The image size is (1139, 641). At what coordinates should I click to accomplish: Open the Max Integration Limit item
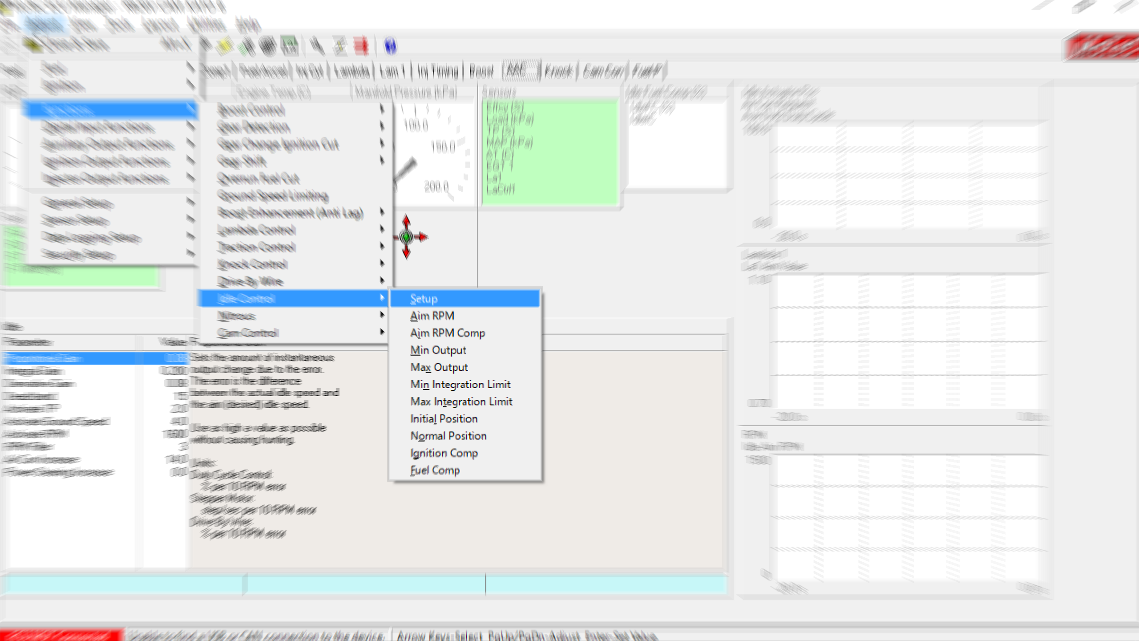pos(461,402)
